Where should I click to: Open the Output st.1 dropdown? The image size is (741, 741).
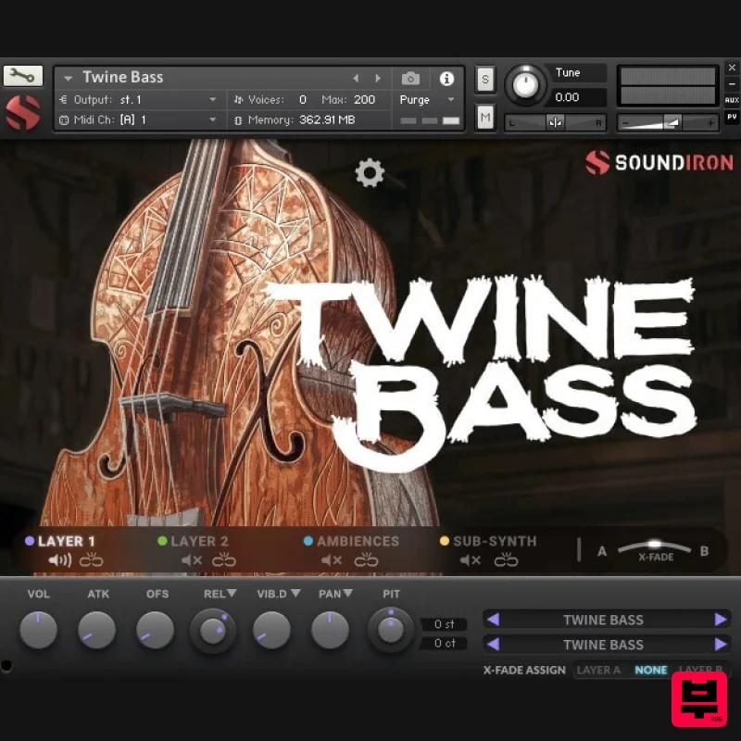coord(139,99)
